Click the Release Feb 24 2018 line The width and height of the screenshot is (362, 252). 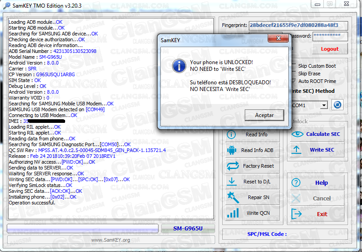pyautogui.click(x=62, y=156)
